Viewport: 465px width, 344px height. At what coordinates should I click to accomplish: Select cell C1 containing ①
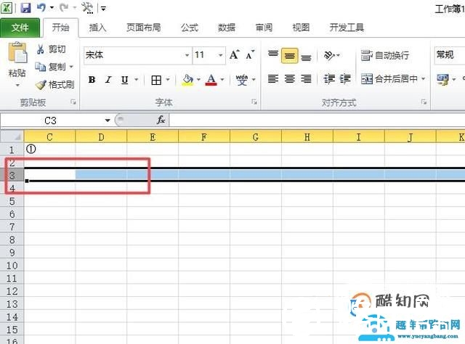(49, 149)
